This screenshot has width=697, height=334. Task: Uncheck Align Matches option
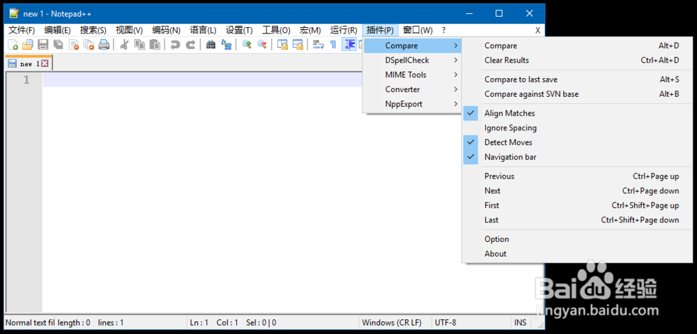(578, 114)
